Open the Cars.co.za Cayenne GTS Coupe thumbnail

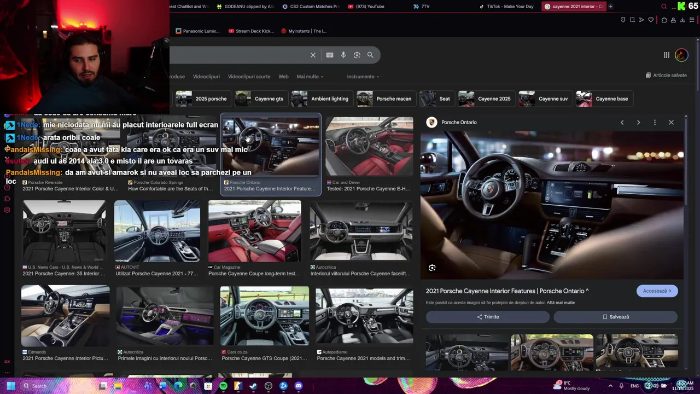265,316
